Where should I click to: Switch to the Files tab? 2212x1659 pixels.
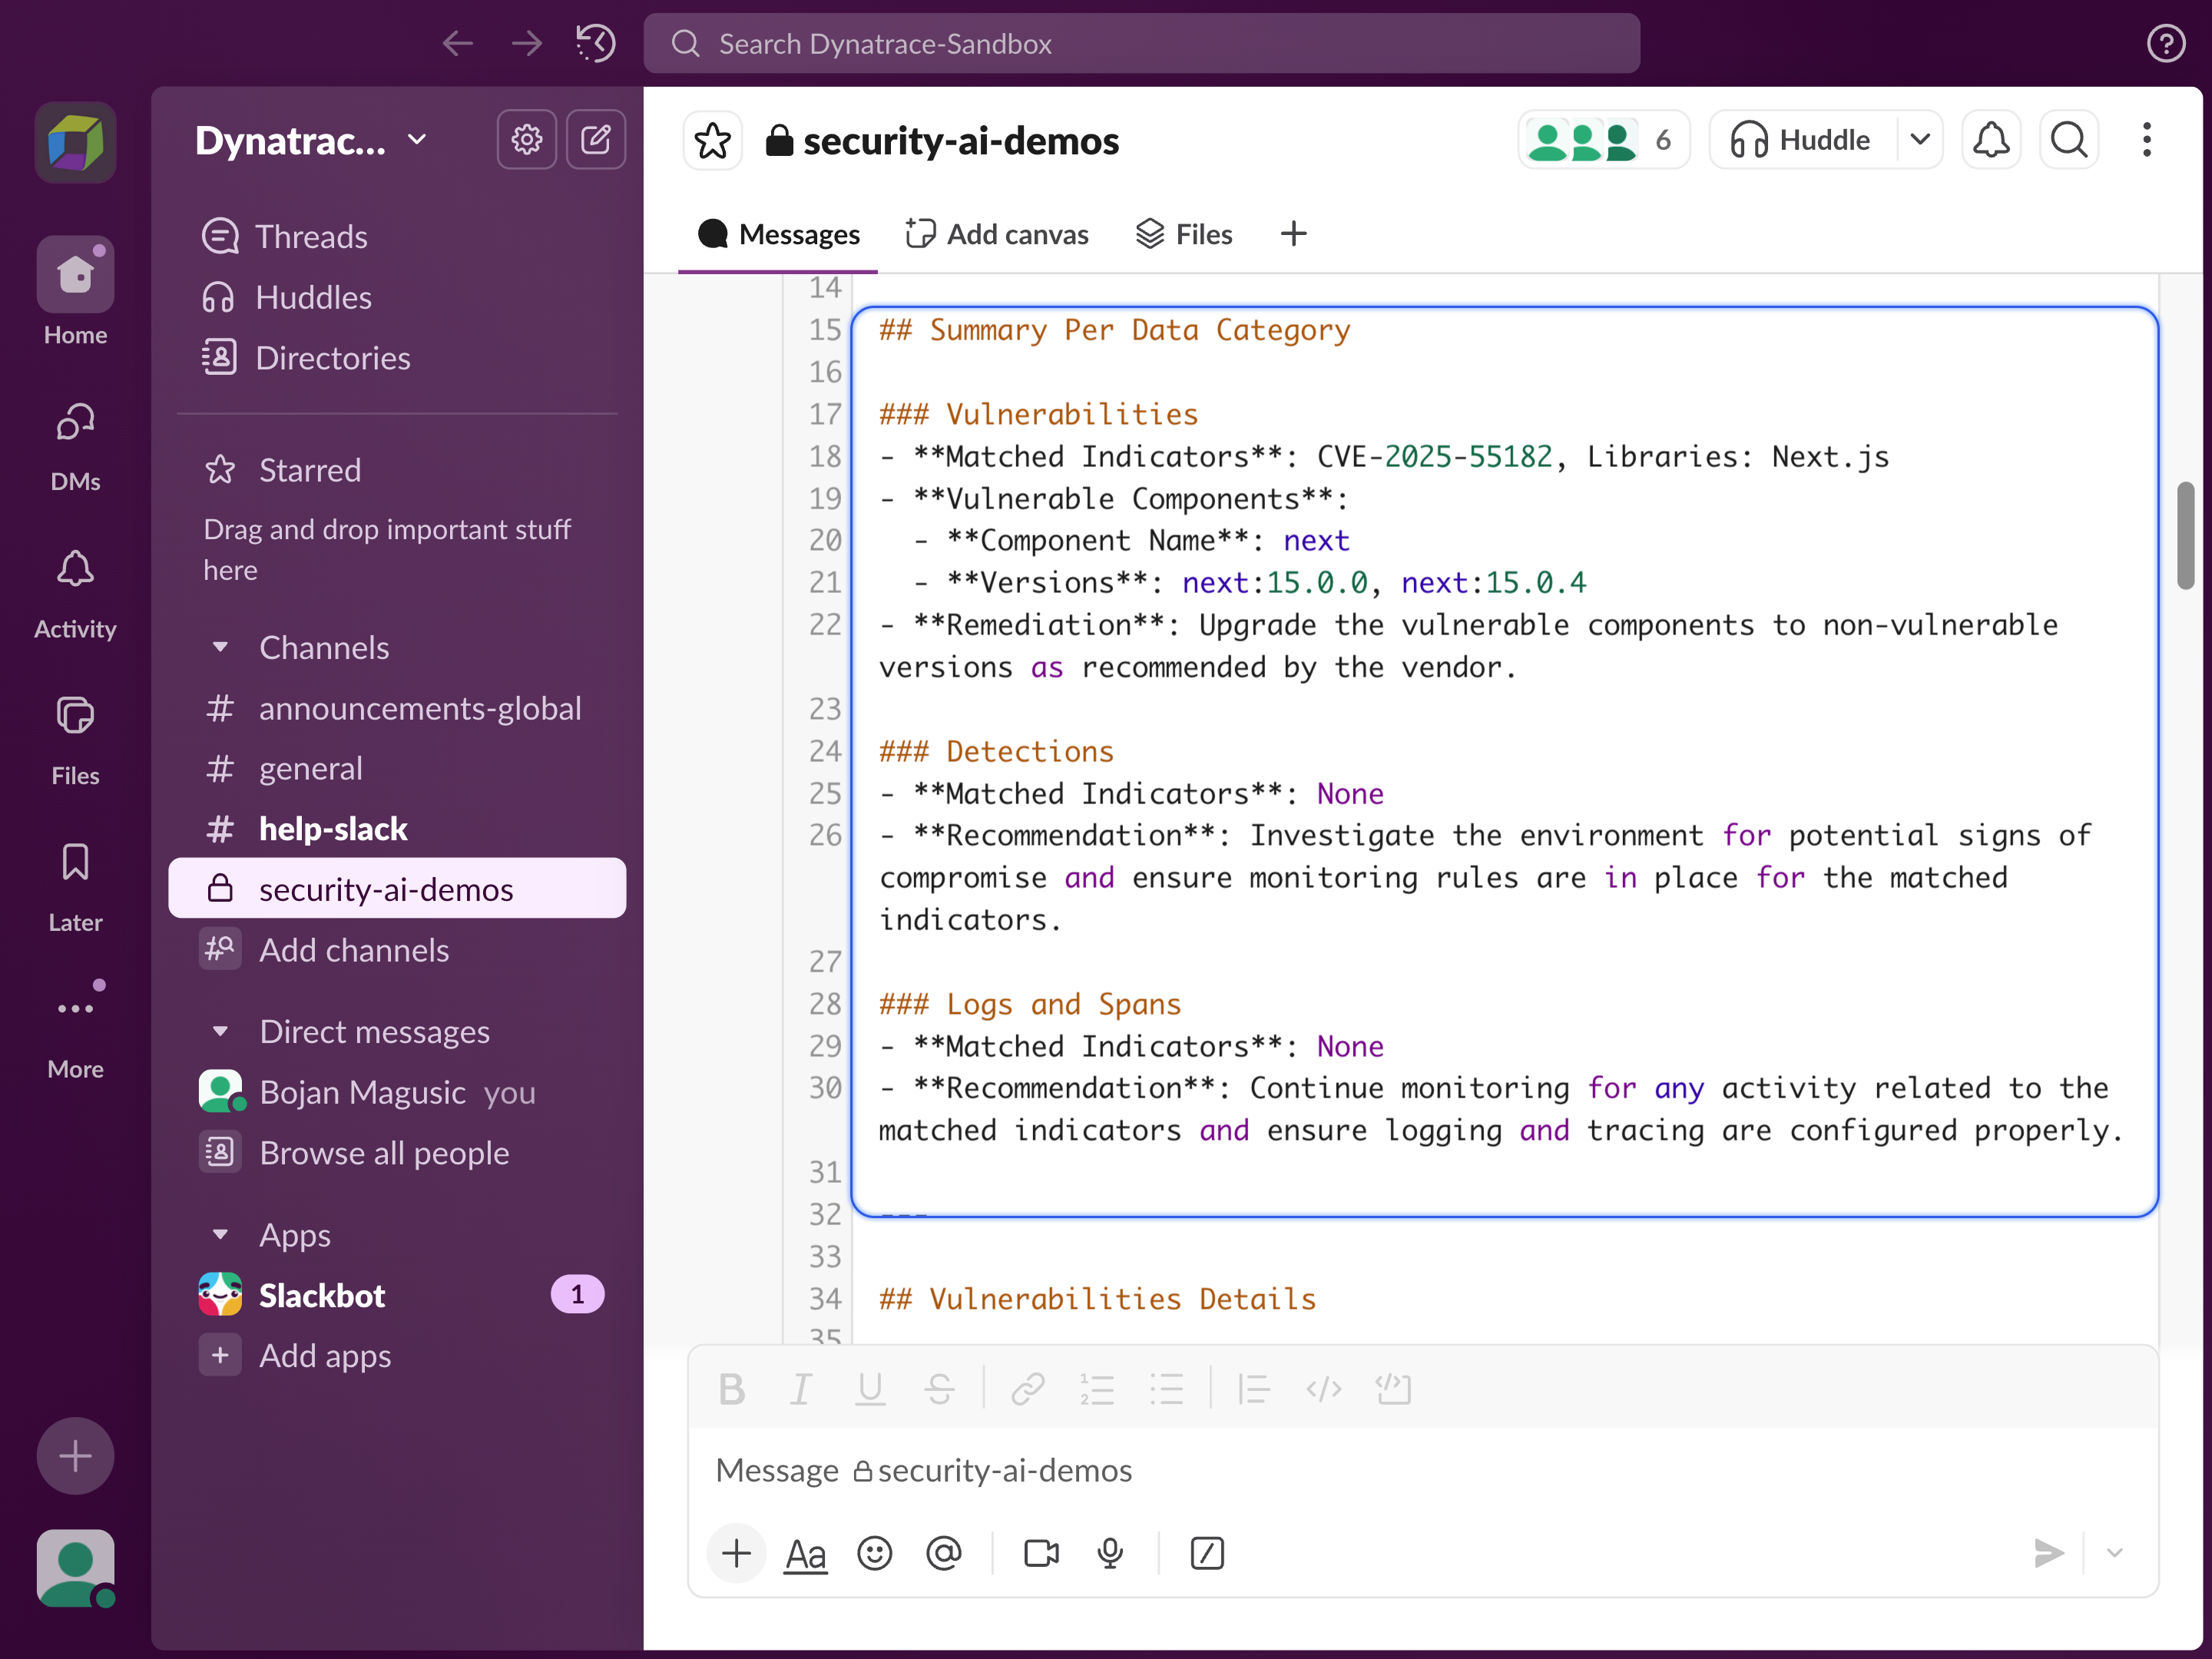[1185, 234]
